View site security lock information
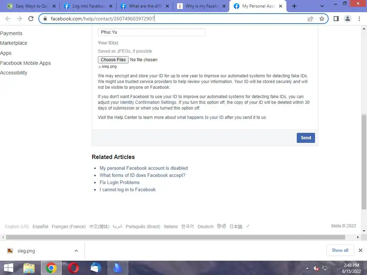367x275 pixels. click(45, 19)
